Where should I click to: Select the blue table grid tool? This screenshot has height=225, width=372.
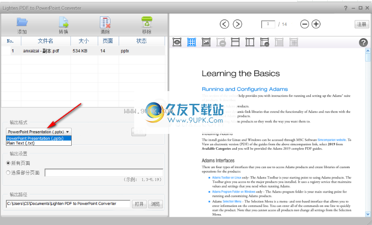point(191,42)
